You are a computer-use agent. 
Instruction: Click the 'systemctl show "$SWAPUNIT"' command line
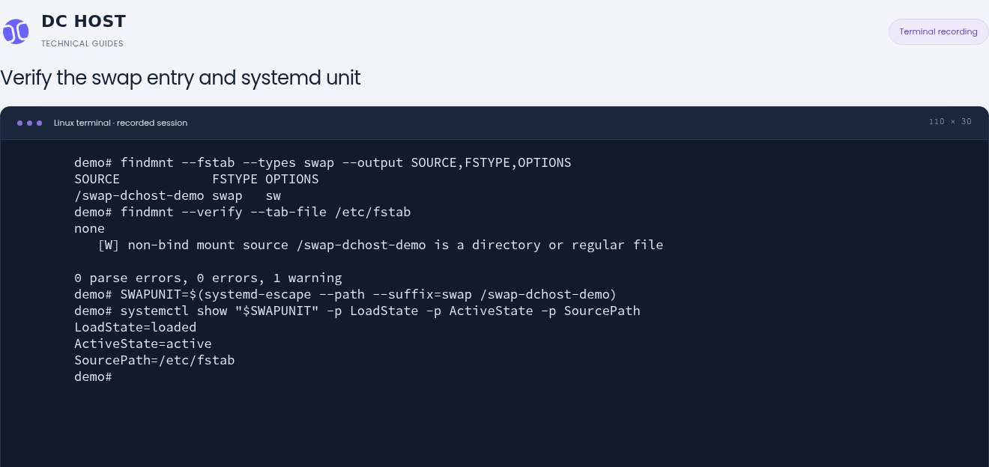357,311
